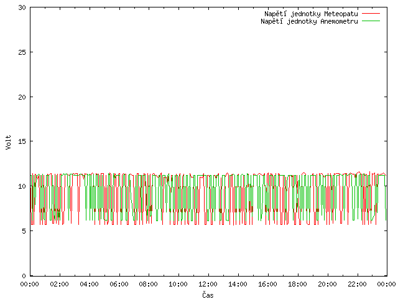This screenshot has width=398, height=299.
Task: Click the 10:00 time label
Action: click(x=178, y=284)
